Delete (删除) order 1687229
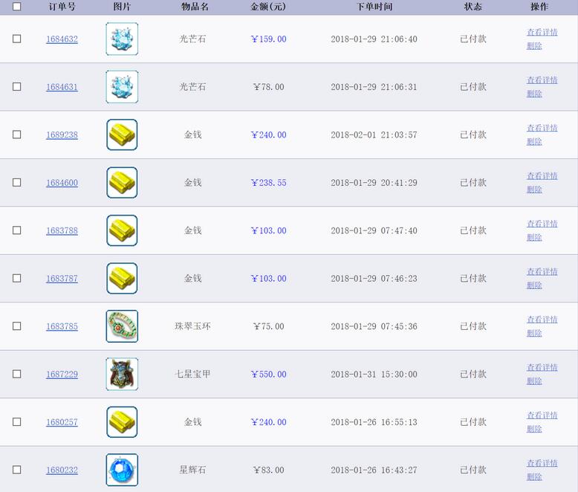The height and width of the screenshot is (492, 578). point(534,381)
